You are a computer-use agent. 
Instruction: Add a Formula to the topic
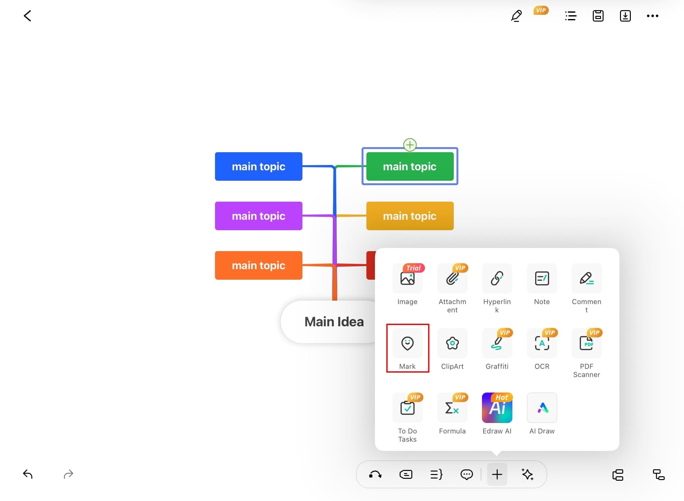tap(452, 408)
